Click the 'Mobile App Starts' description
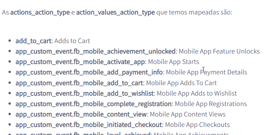The width and height of the screenshot is (267, 135). tap(173, 62)
